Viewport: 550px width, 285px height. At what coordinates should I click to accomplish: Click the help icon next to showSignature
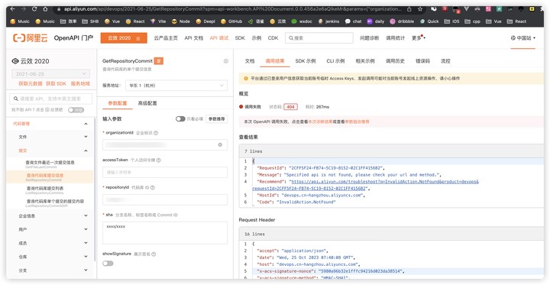coord(154,254)
